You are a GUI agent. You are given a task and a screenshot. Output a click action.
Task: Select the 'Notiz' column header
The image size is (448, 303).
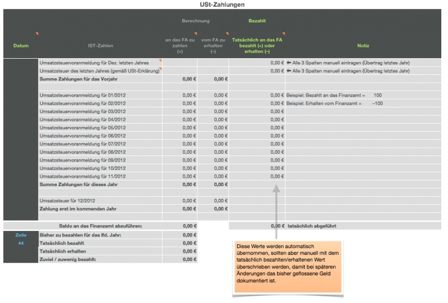point(363,46)
